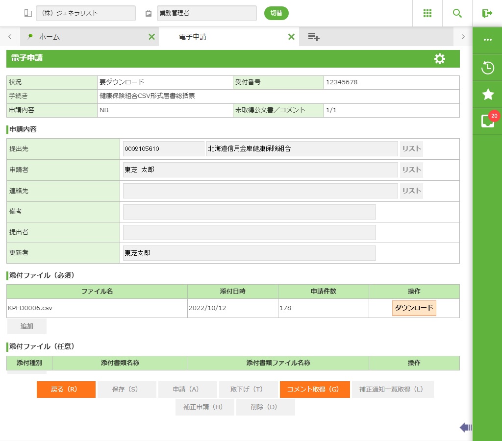The image size is (502, 441).
Task: Open favorites star icon in sidebar
Action: coord(487,95)
